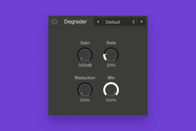Click the Rate knob
Viewport: 196px width, 131px height.
tap(111, 55)
